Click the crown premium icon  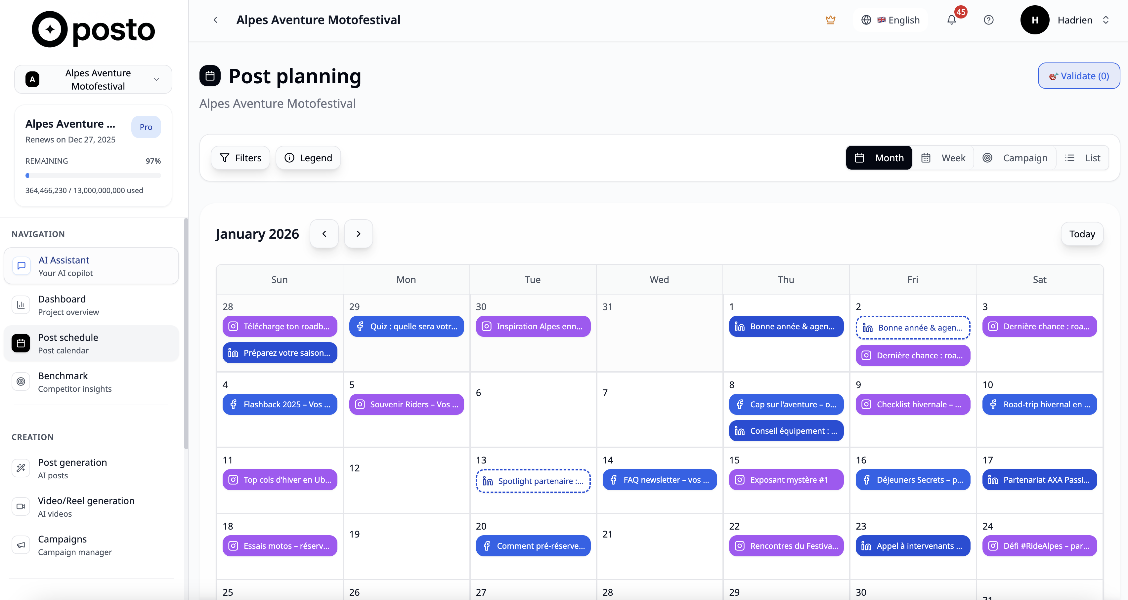(831, 20)
